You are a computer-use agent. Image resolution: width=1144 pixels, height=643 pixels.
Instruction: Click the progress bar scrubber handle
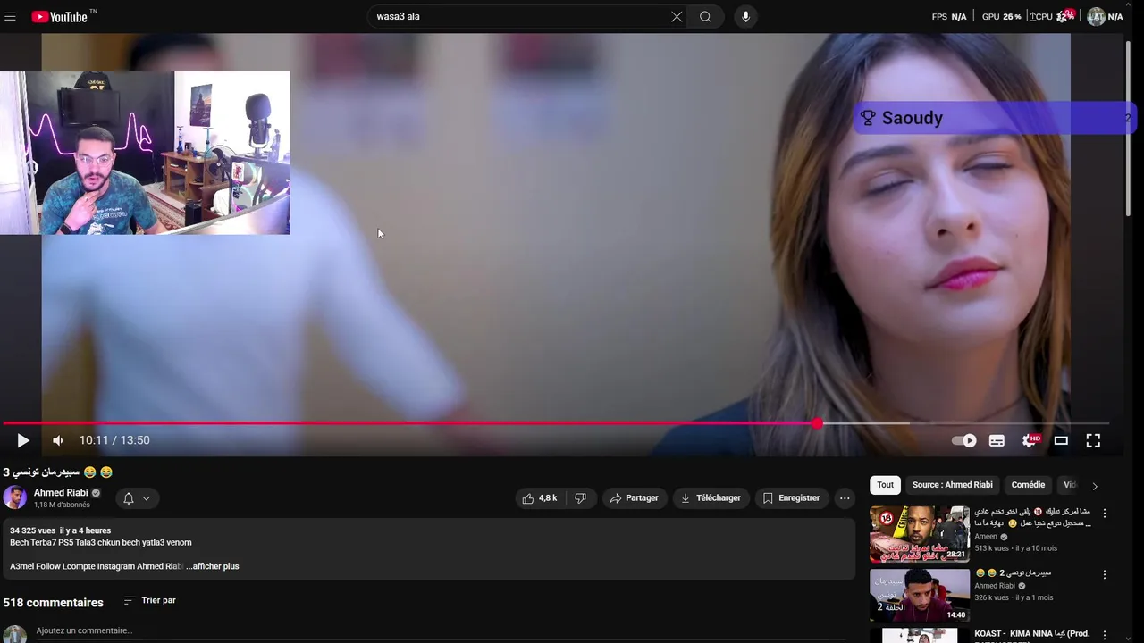tap(817, 423)
